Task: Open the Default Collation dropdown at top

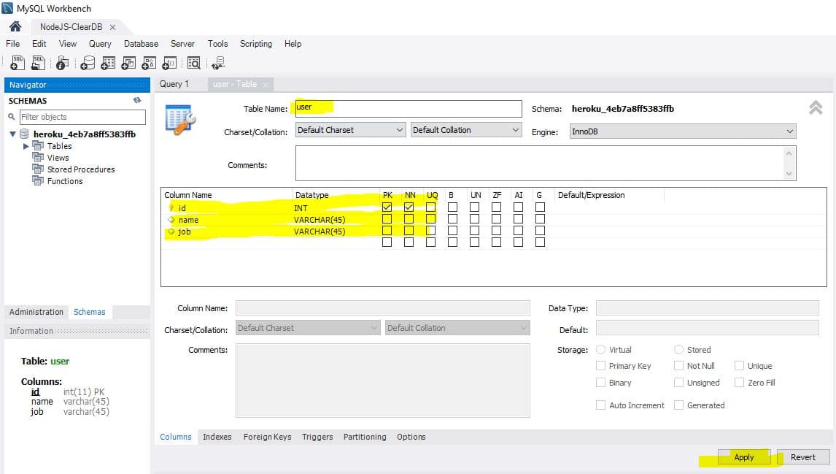Action: pyautogui.click(x=466, y=130)
